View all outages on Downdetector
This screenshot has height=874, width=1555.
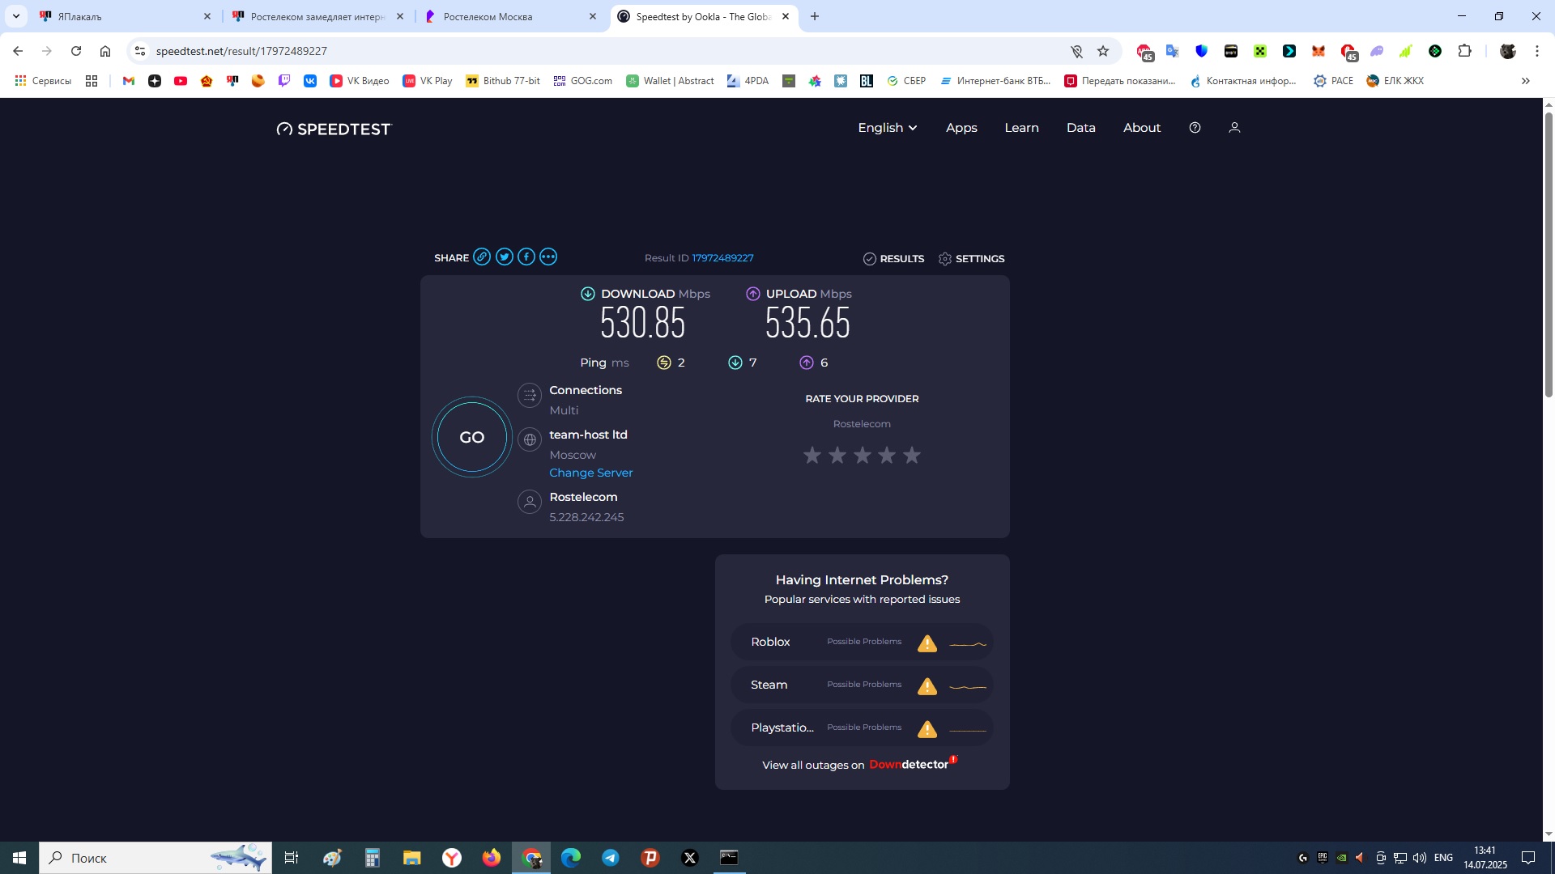click(x=859, y=765)
